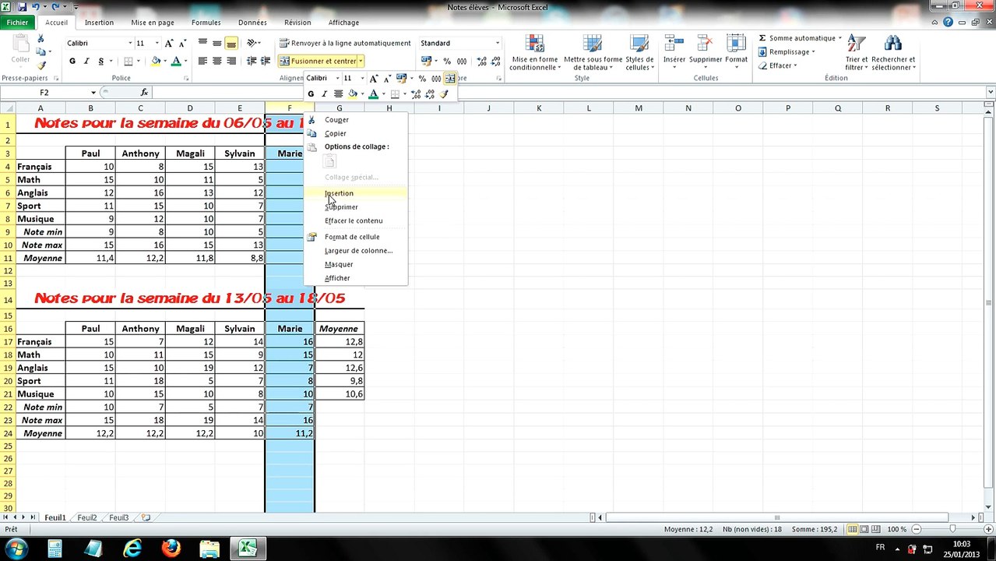This screenshot has height=561, width=996.
Task: Toggle italic I in the mini toolbar
Action: coord(325,94)
